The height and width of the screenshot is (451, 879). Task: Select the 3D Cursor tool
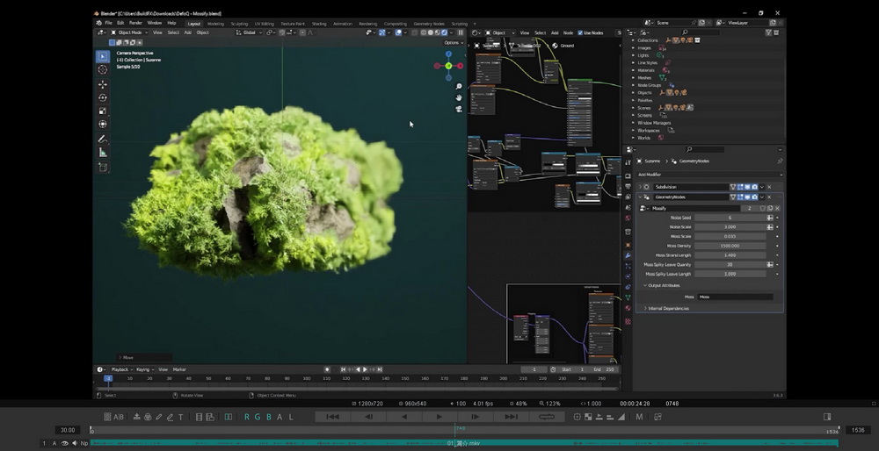point(103,69)
